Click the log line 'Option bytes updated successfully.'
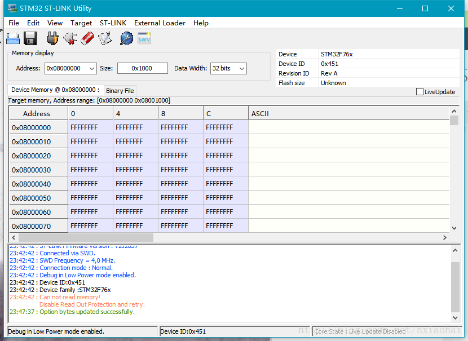 pyautogui.click(x=72, y=312)
